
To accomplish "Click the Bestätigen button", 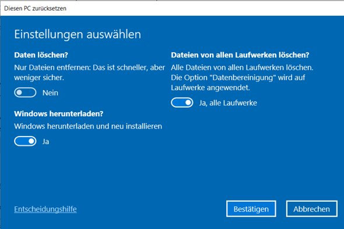I will [x=251, y=209].
